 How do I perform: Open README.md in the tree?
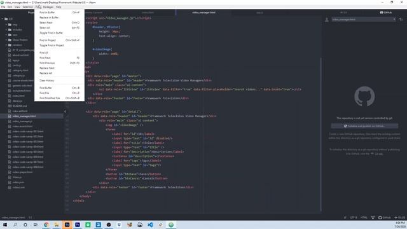(x=20, y=106)
